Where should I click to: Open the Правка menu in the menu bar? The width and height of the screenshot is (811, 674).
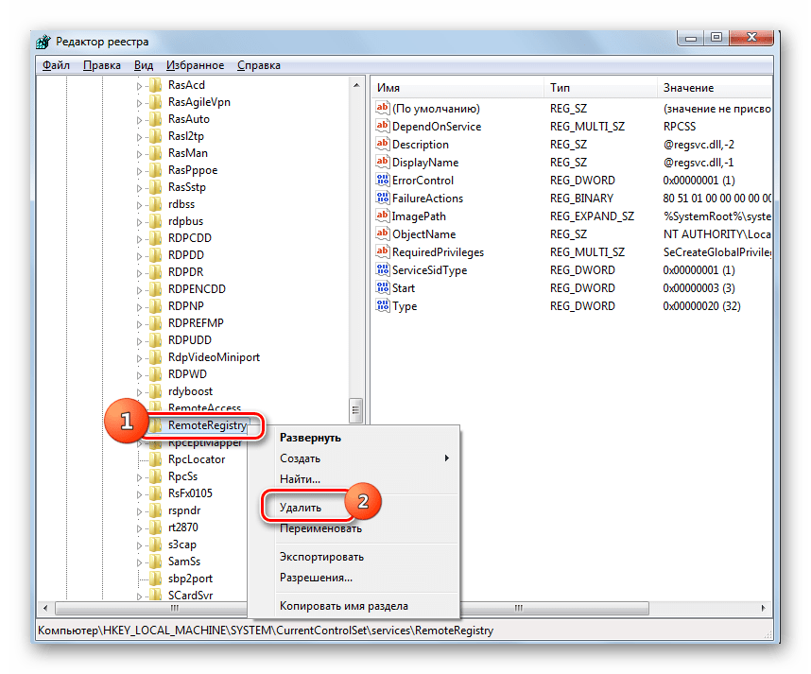click(101, 65)
